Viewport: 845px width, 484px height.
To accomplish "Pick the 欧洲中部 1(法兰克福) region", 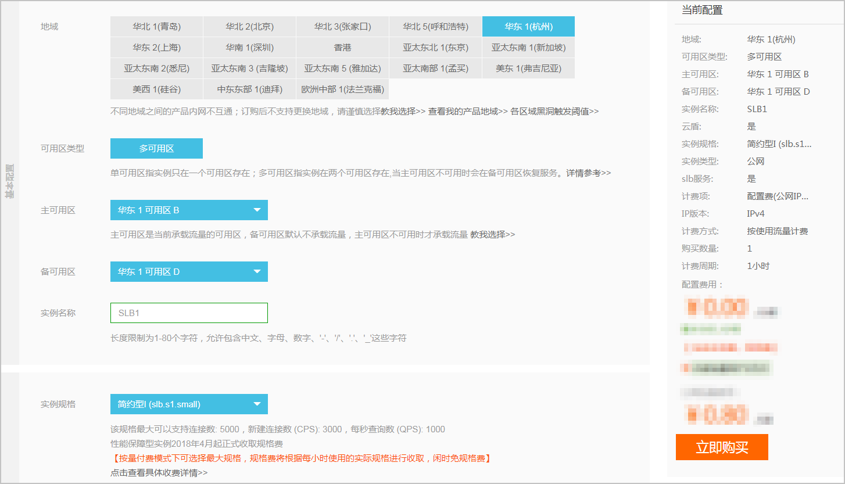I will point(342,89).
